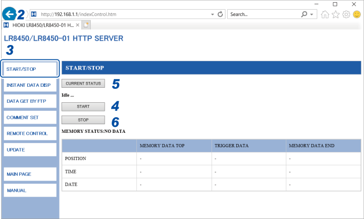Expand the address bar dropdown arrow
Image resolution: width=364 pixels, height=219 pixels.
[x=213, y=14]
